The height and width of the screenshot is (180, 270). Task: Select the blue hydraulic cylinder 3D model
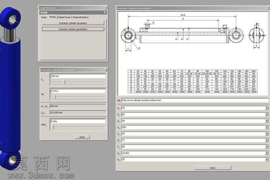[10, 88]
